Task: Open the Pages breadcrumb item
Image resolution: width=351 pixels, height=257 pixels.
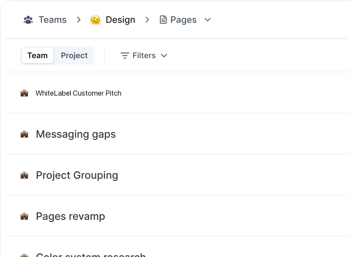Action: pos(183,20)
